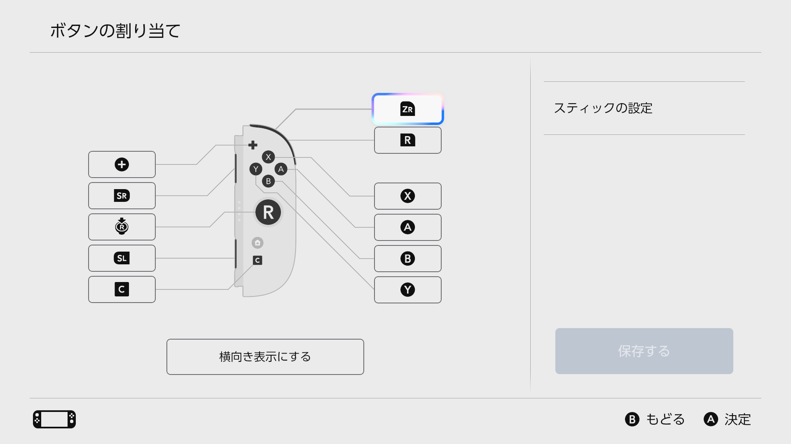Screen dimensions: 791x444
Task: Switch to sideways display with 横向き表示にする
Action: pyautogui.click(x=265, y=357)
